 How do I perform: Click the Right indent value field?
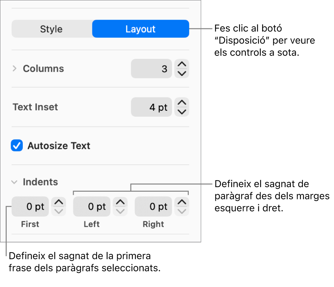pos(153,207)
